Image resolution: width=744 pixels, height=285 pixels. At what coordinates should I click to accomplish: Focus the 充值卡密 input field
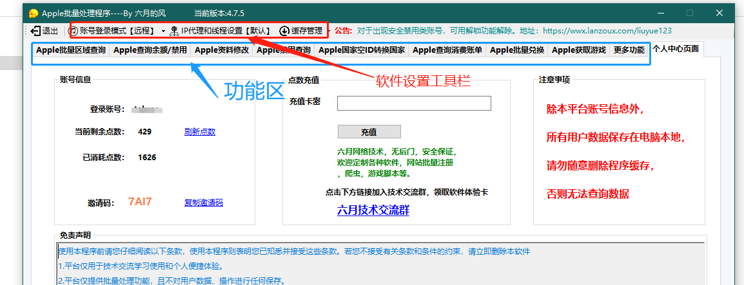tap(414, 103)
